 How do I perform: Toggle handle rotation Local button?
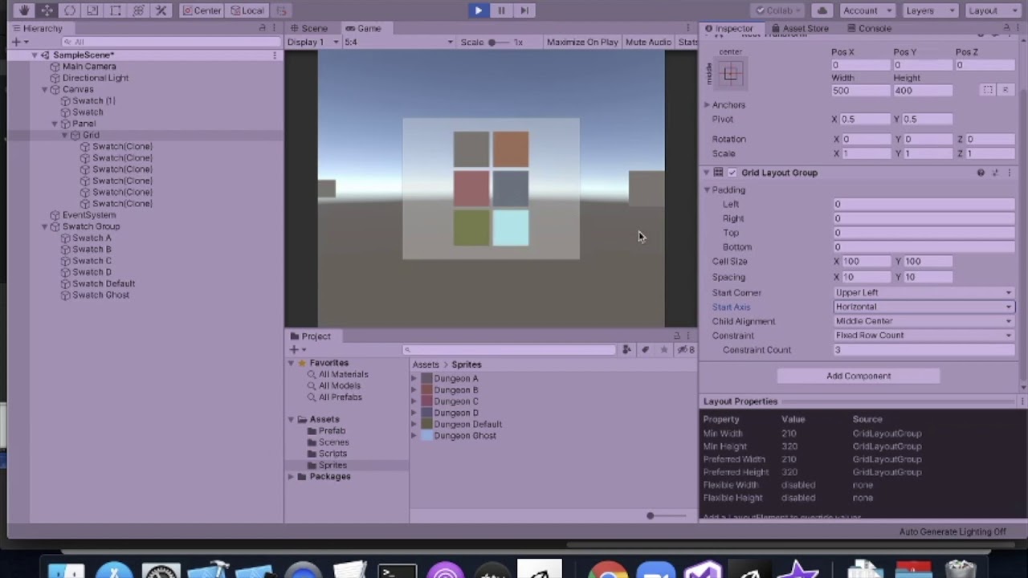pos(247,10)
